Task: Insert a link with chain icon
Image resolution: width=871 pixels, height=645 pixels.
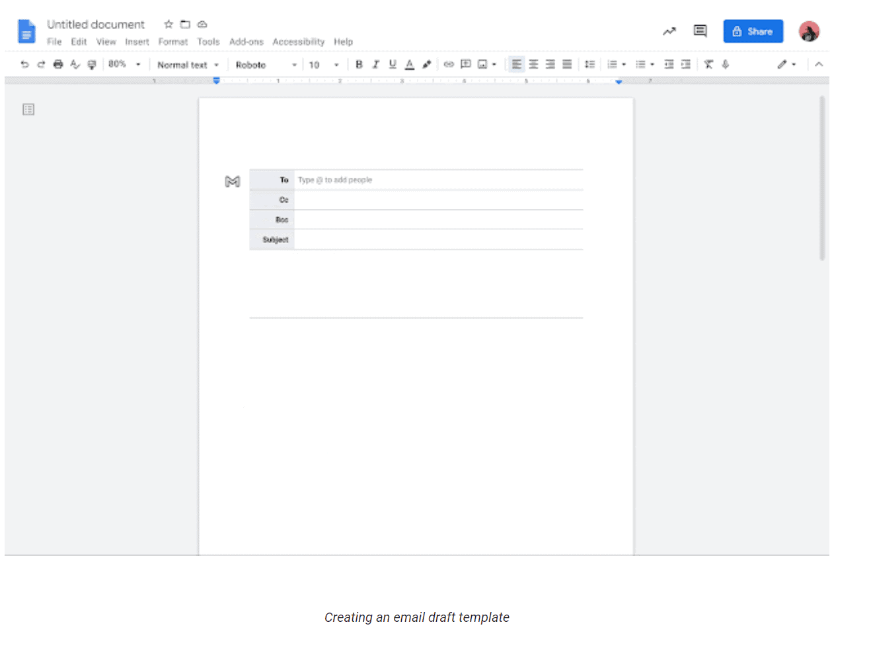Action: click(449, 64)
